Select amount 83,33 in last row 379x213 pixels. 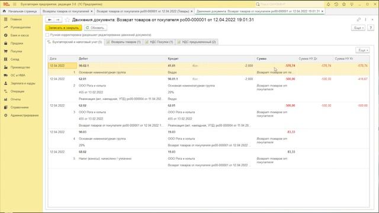[291, 152]
